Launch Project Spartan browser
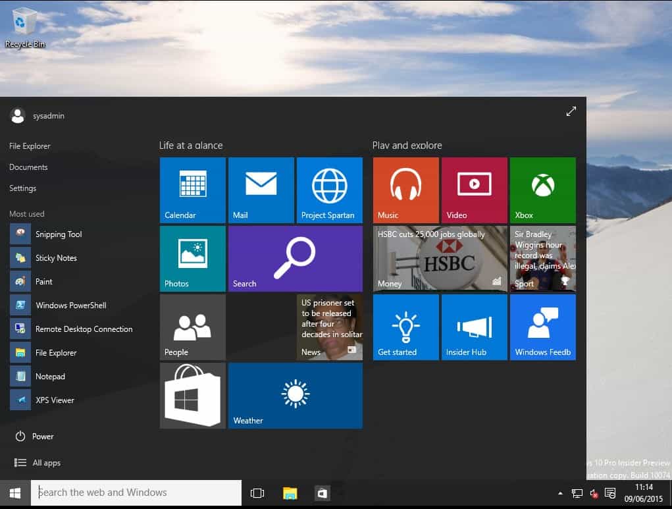672x509 pixels. click(x=330, y=190)
